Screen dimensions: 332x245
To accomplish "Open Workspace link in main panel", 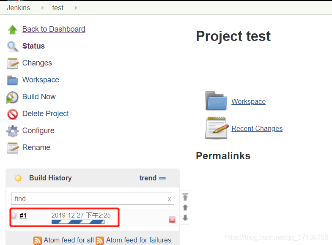I will pyautogui.click(x=248, y=102).
